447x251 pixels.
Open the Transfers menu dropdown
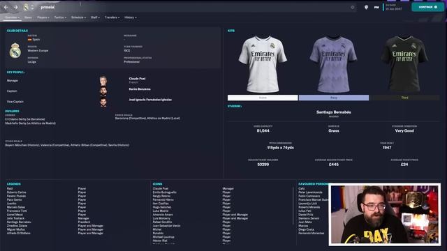click(x=112, y=17)
